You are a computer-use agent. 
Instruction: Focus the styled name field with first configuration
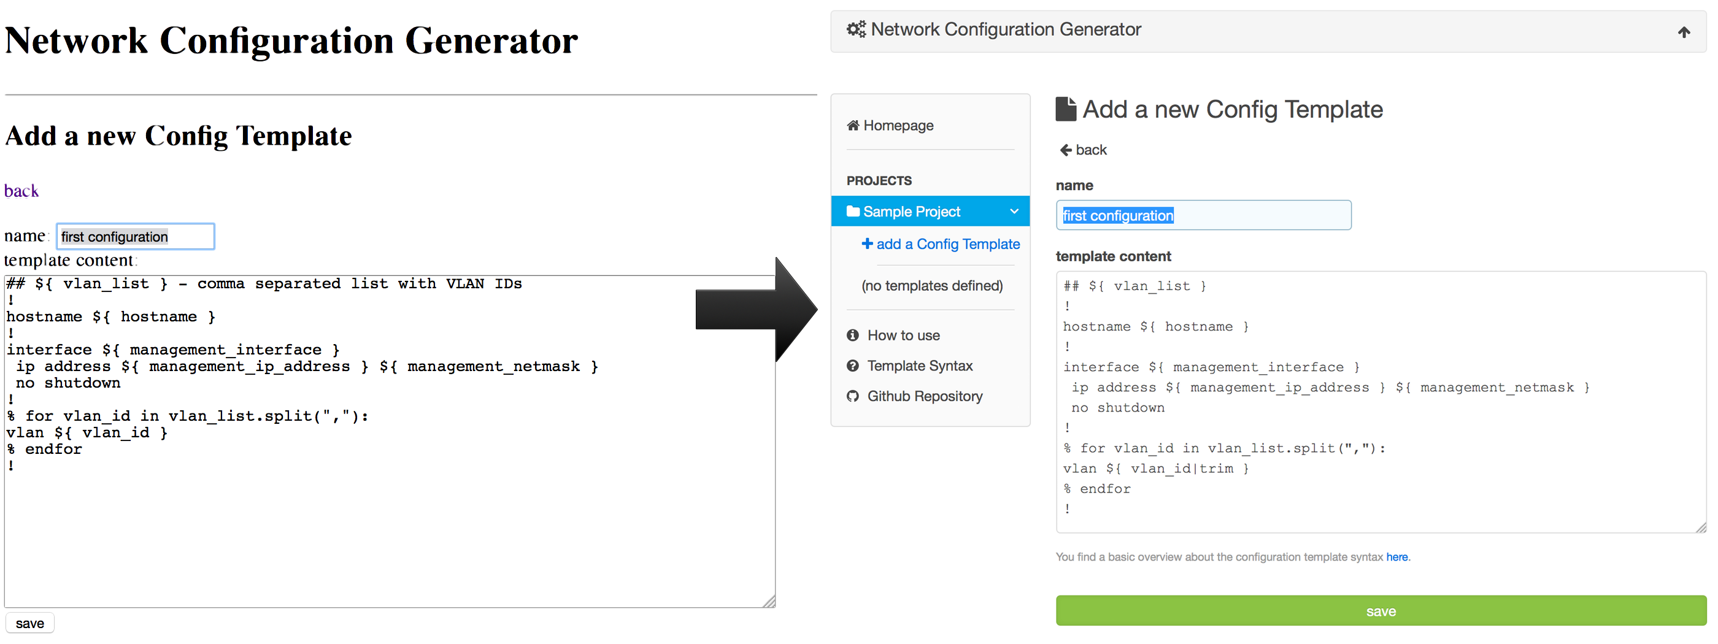1203,215
